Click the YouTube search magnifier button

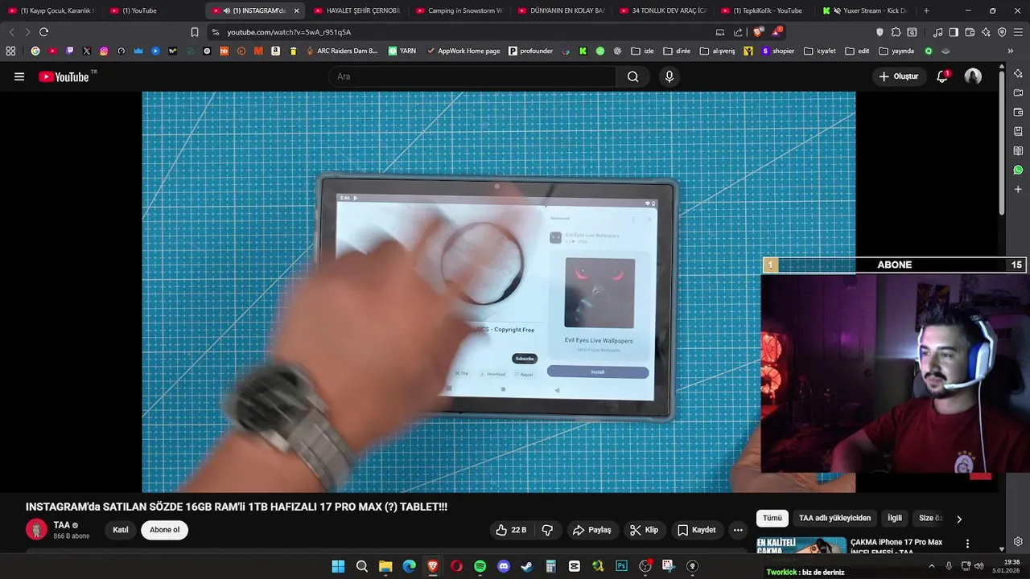pos(632,76)
